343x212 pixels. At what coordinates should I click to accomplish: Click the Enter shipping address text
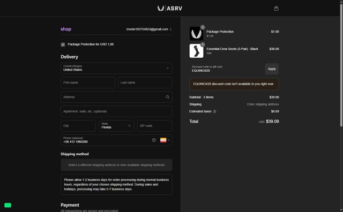click(263, 104)
